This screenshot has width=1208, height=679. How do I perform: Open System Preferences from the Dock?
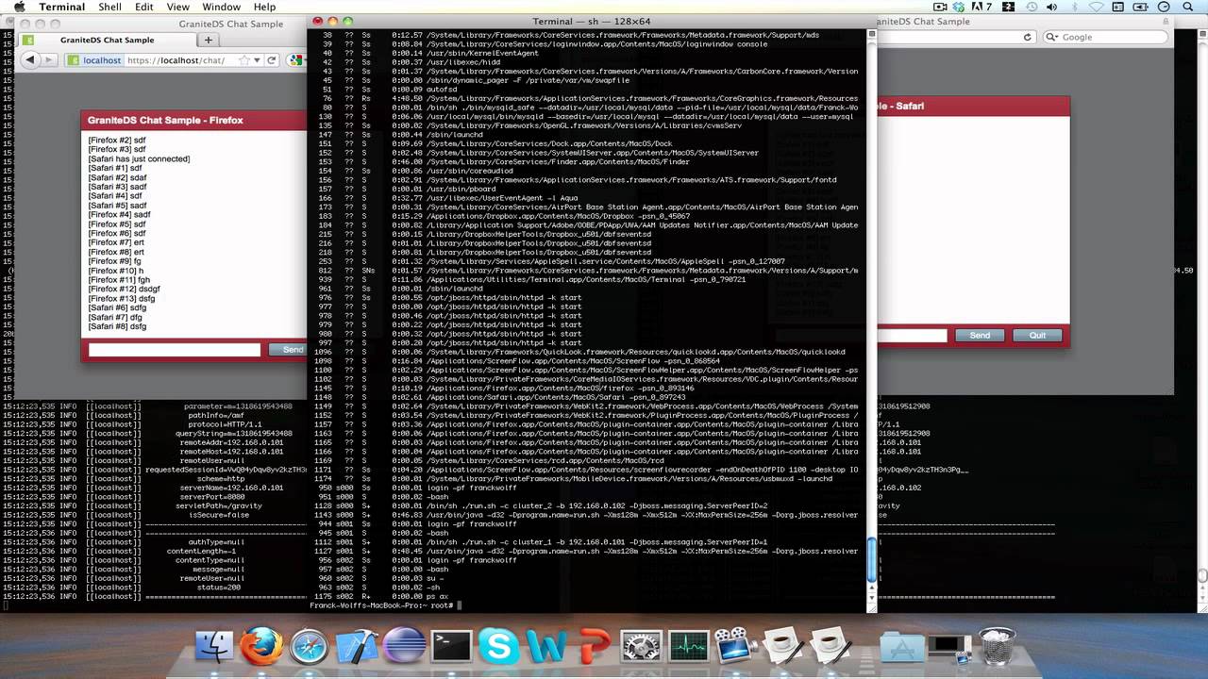click(641, 647)
